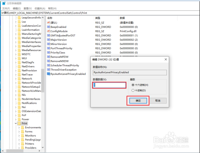200x153 pixels.
Task: Click the PrintConfig.dll data cell
Action: pos(128,31)
